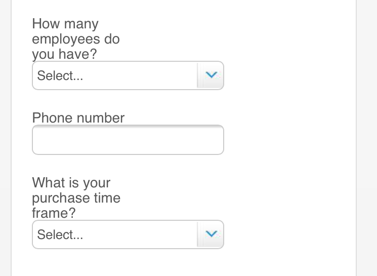Click the word "employees" in the first question

[x=66, y=39]
